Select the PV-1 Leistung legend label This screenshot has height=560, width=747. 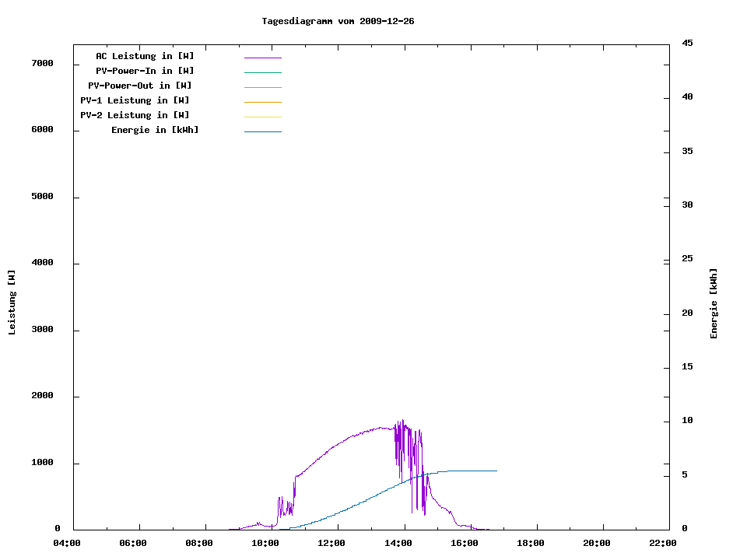[135, 100]
